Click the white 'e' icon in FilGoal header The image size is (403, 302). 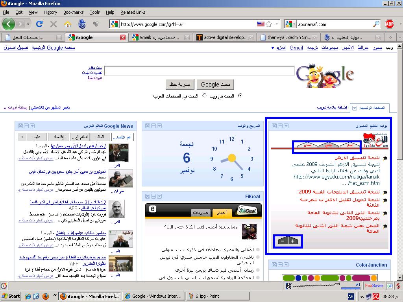pyautogui.click(x=153, y=209)
